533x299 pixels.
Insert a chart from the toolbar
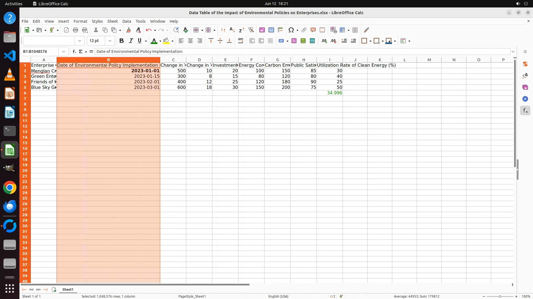click(271, 30)
